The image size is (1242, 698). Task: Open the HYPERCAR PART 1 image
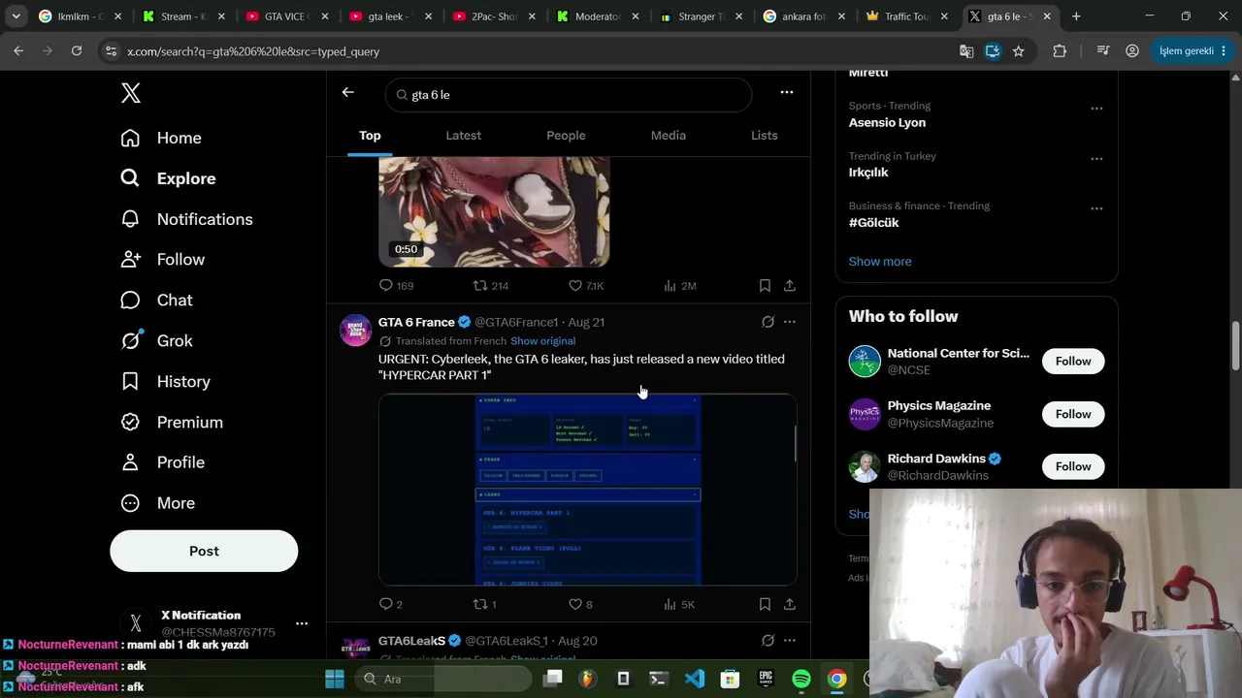coord(588,490)
